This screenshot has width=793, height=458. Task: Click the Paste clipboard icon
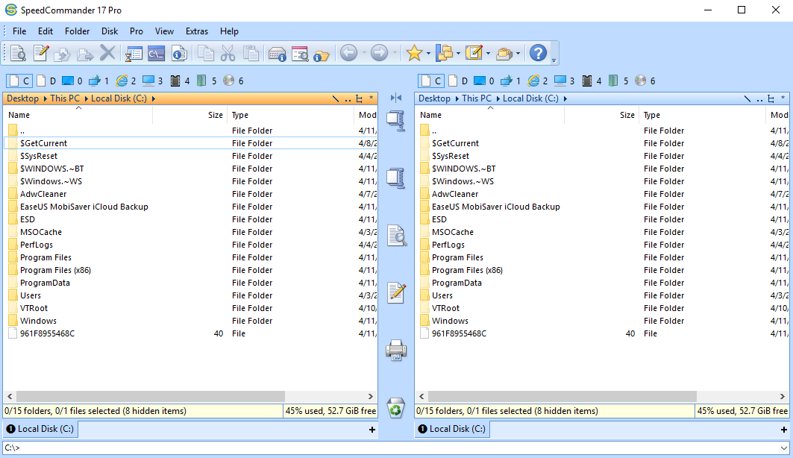(251, 53)
